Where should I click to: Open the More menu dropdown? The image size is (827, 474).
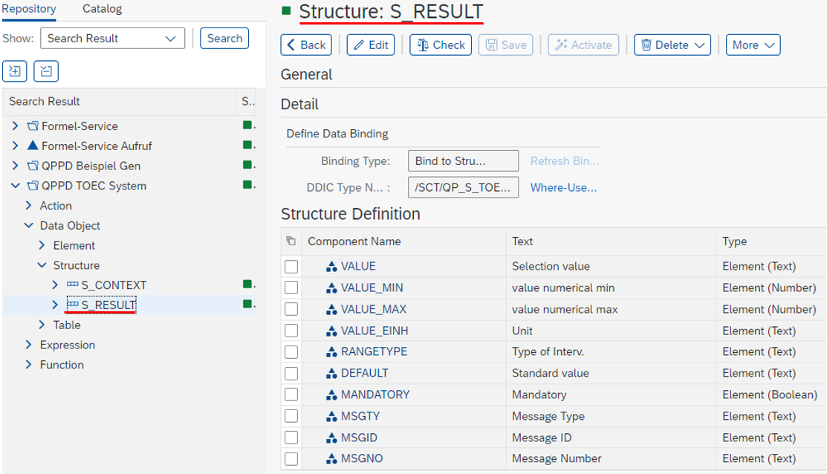tap(753, 45)
